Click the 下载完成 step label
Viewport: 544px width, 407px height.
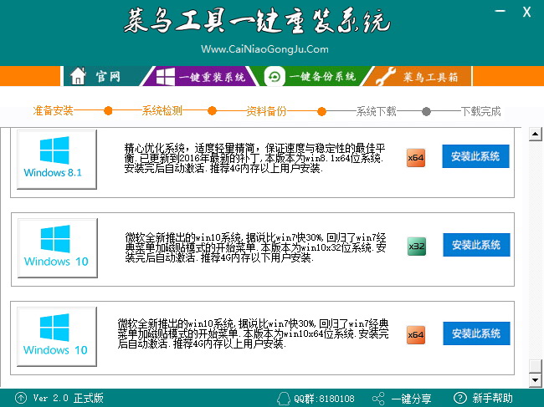pyautogui.click(x=480, y=111)
